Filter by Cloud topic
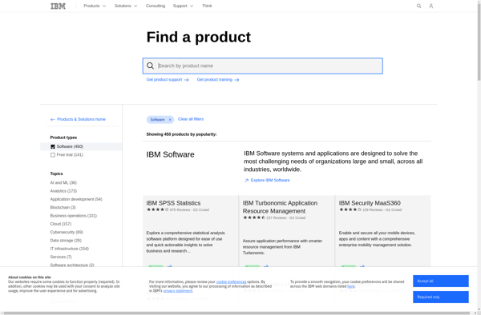Image resolution: width=481 pixels, height=315 pixels. (61, 224)
